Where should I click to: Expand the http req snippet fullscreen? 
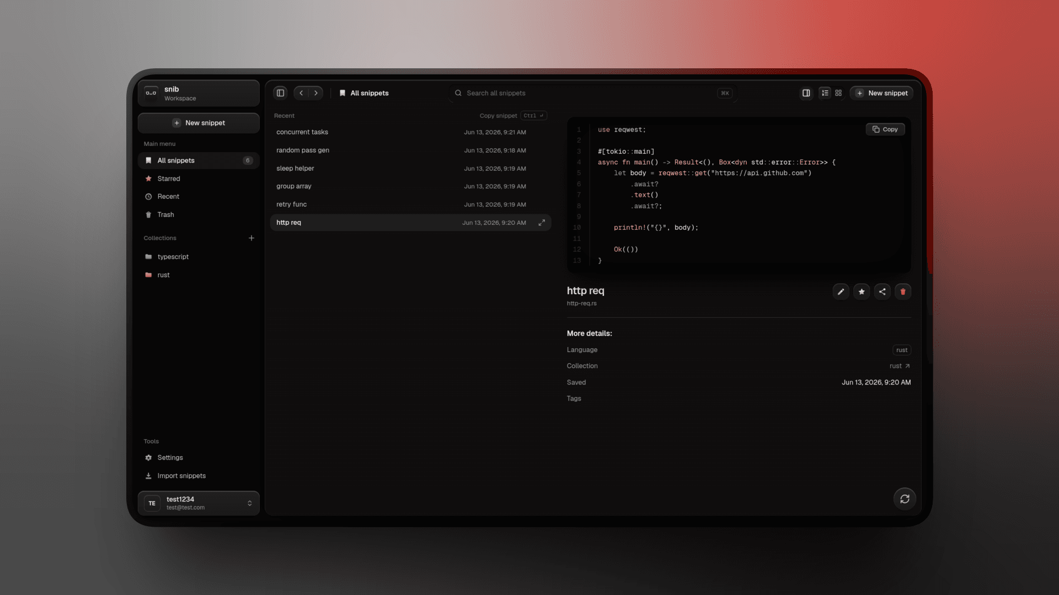[542, 223]
